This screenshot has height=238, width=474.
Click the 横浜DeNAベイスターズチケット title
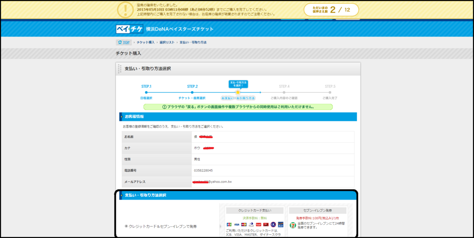pos(180,29)
